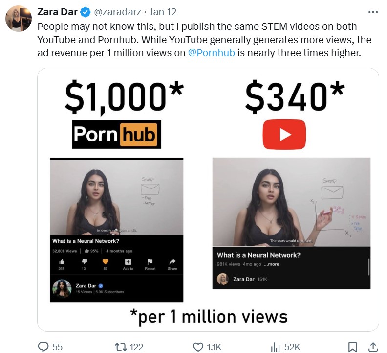
Task: Click the @zaradarz handle
Action: (117, 12)
